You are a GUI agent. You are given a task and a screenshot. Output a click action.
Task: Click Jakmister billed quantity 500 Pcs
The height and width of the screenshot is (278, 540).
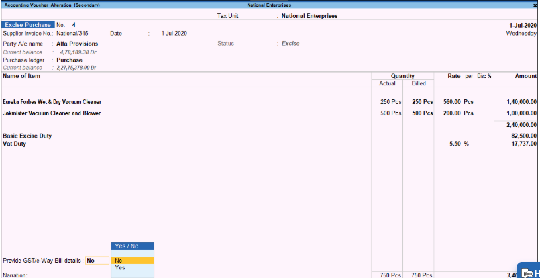(x=423, y=113)
